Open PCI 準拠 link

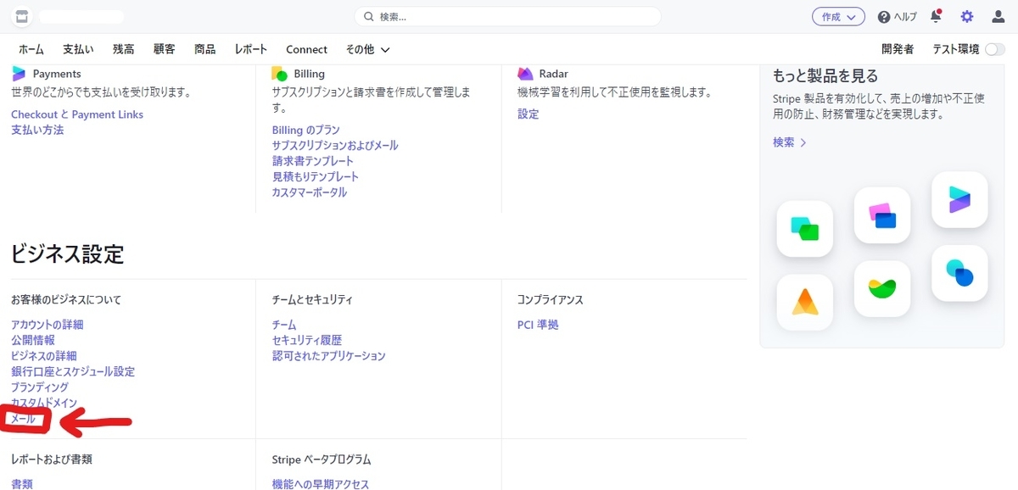tap(538, 325)
